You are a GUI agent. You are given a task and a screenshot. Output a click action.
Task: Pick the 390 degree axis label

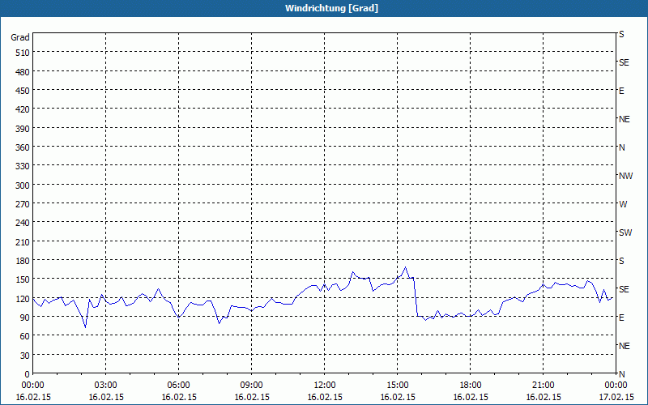23,129
